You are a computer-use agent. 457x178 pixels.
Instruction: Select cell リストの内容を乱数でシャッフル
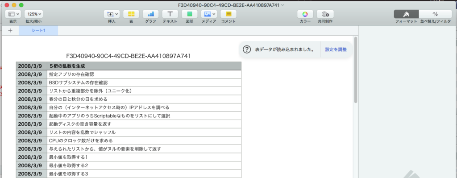144,132
